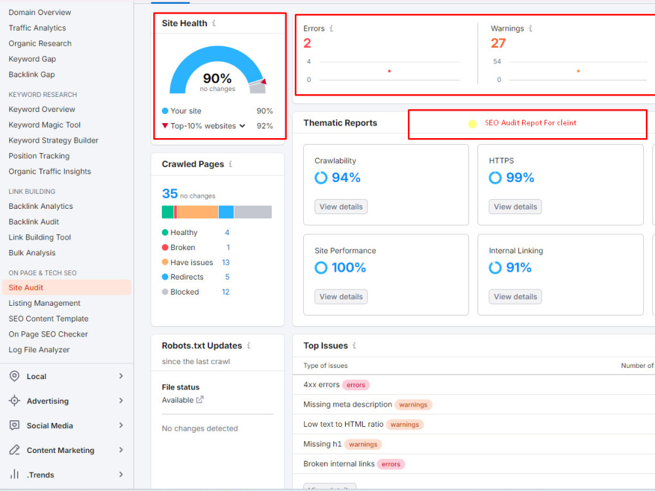Open Traffic Analytics in the sidebar
This screenshot has height=491, width=655.
coord(37,28)
